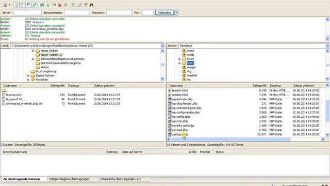330x186 pixels.
Task: Click the reconnect to last server icon
Action: [x=65, y=5]
